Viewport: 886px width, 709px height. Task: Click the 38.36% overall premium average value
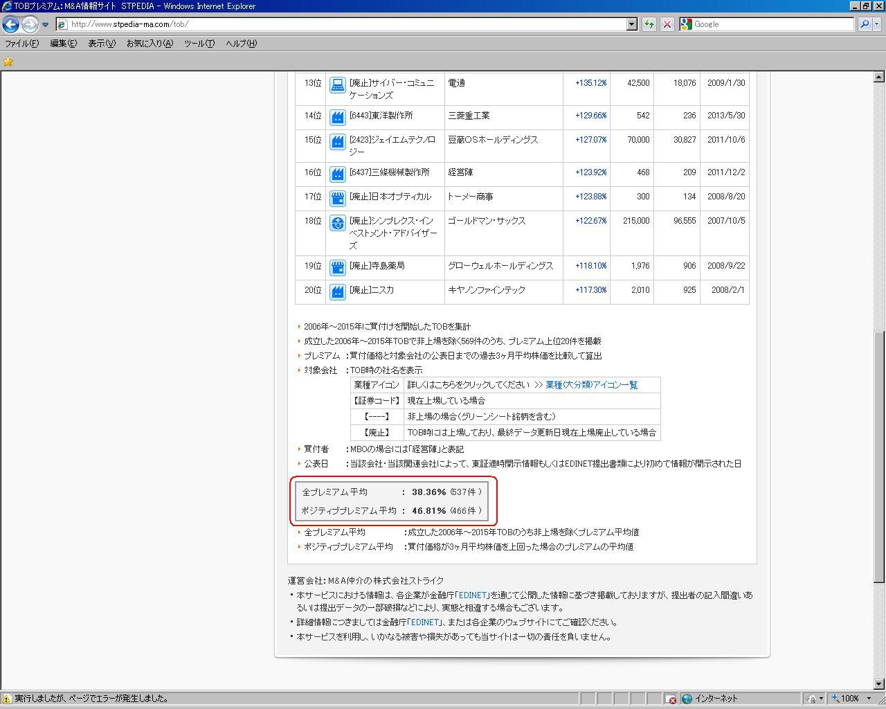coord(429,492)
